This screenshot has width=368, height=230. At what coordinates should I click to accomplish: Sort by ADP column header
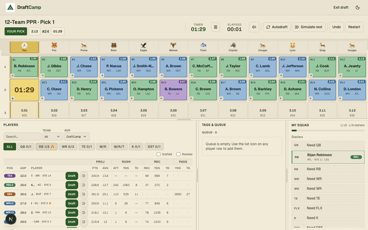click(x=23, y=168)
